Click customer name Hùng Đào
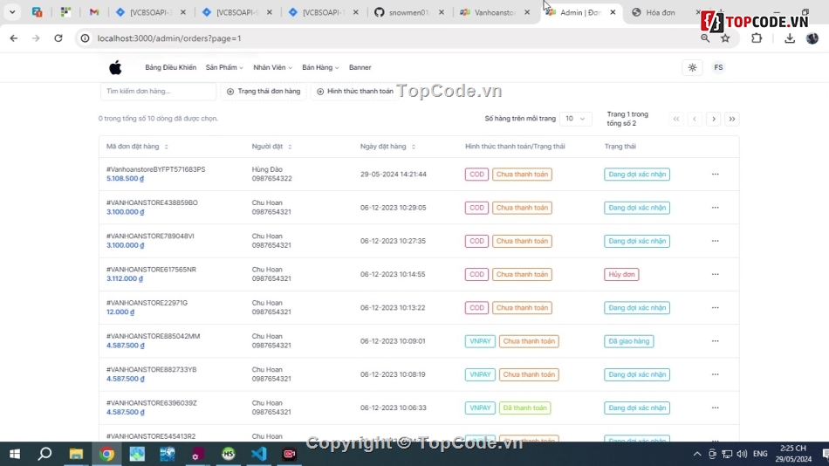This screenshot has height=466, width=829. (267, 169)
